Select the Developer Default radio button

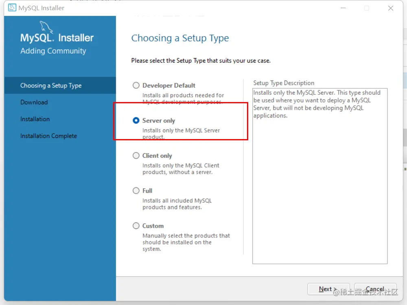click(136, 85)
